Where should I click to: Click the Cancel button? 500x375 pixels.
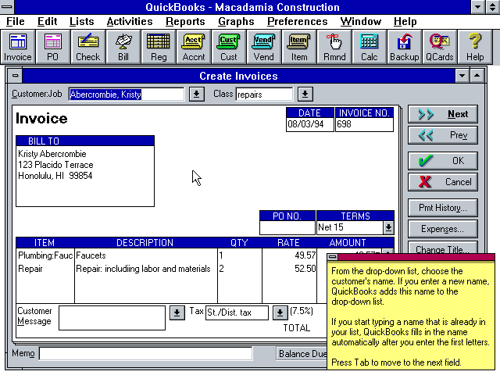coord(443,182)
